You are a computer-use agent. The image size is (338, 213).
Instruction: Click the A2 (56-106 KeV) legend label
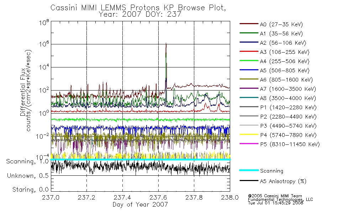(283, 43)
